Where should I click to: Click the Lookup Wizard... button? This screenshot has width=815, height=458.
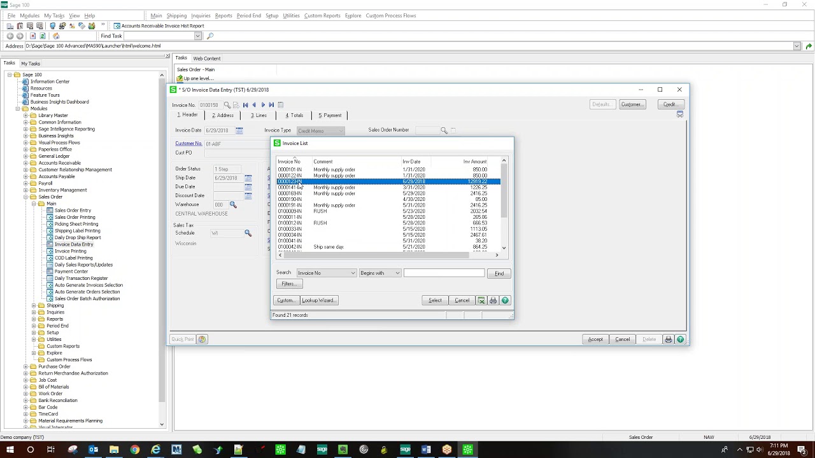tap(319, 300)
